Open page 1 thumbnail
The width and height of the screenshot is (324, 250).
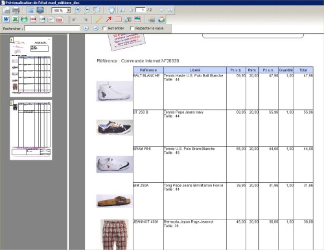click(x=31, y=67)
